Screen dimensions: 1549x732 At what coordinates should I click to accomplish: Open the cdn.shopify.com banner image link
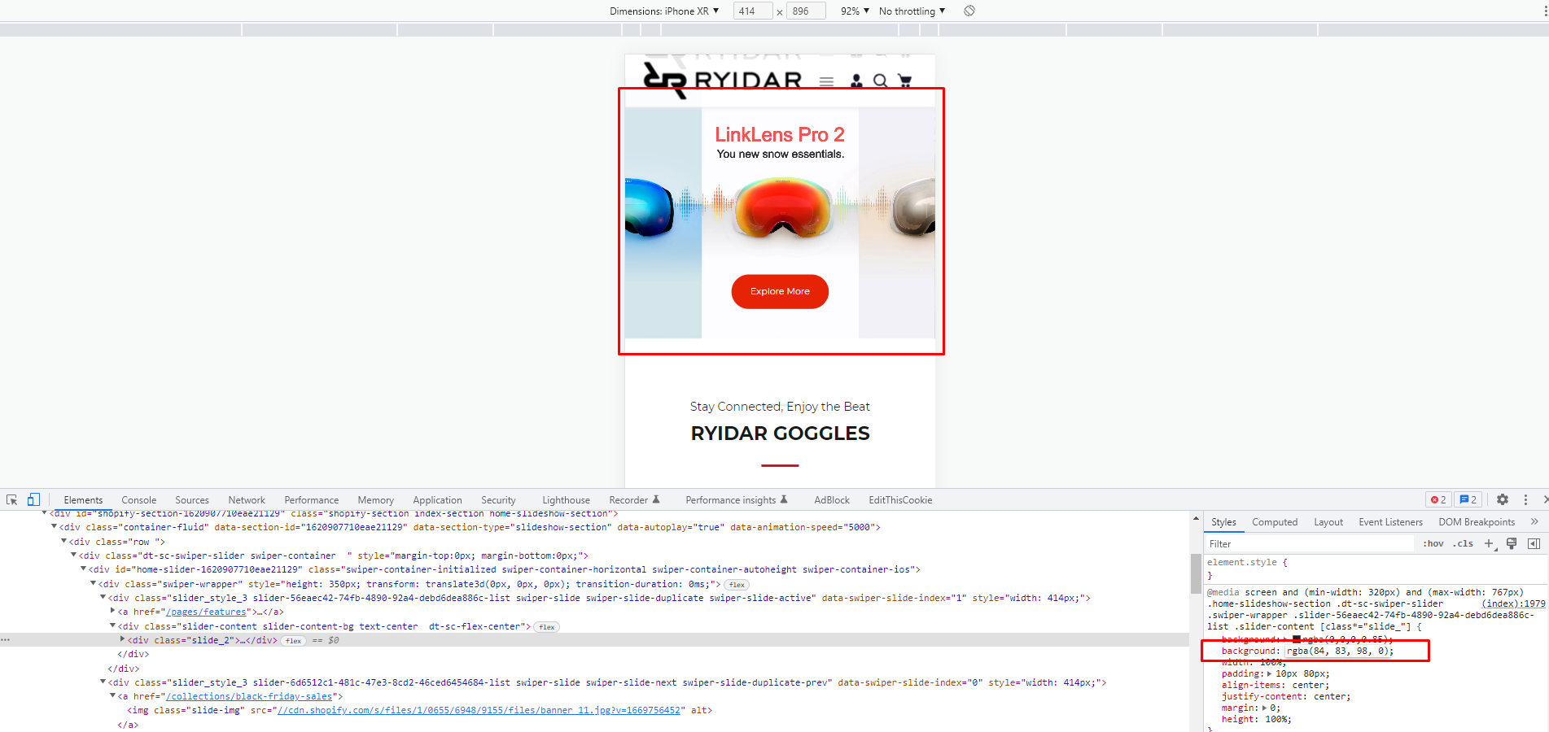(479, 711)
